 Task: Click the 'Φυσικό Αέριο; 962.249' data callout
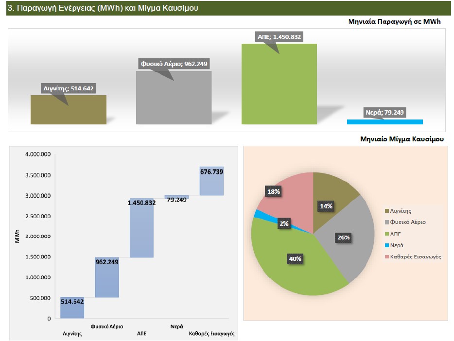click(x=175, y=64)
